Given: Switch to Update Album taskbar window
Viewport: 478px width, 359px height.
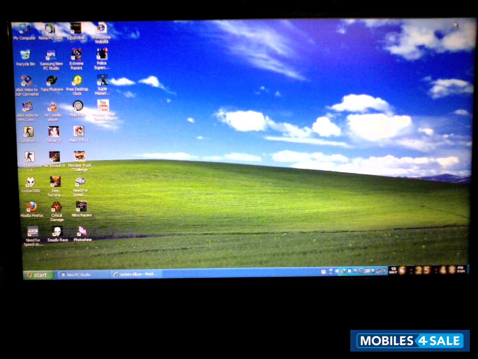Looking at the screenshot, I should (x=136, y=274).
